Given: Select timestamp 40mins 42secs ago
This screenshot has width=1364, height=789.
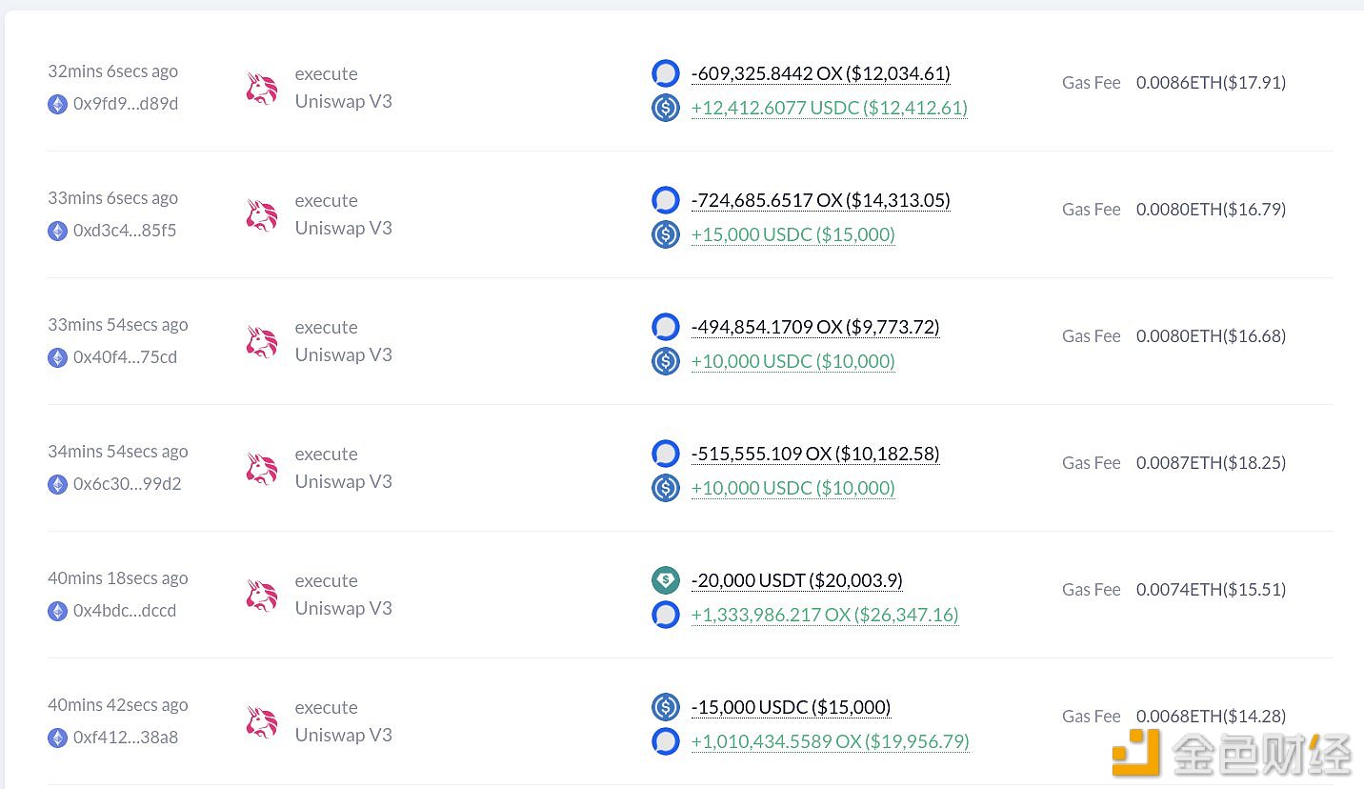Looking at the screenshot, I should click(118, 705).
